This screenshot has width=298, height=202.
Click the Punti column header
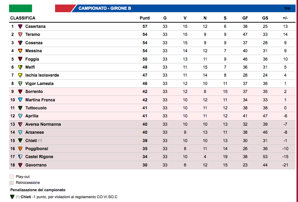coord(145,18)
